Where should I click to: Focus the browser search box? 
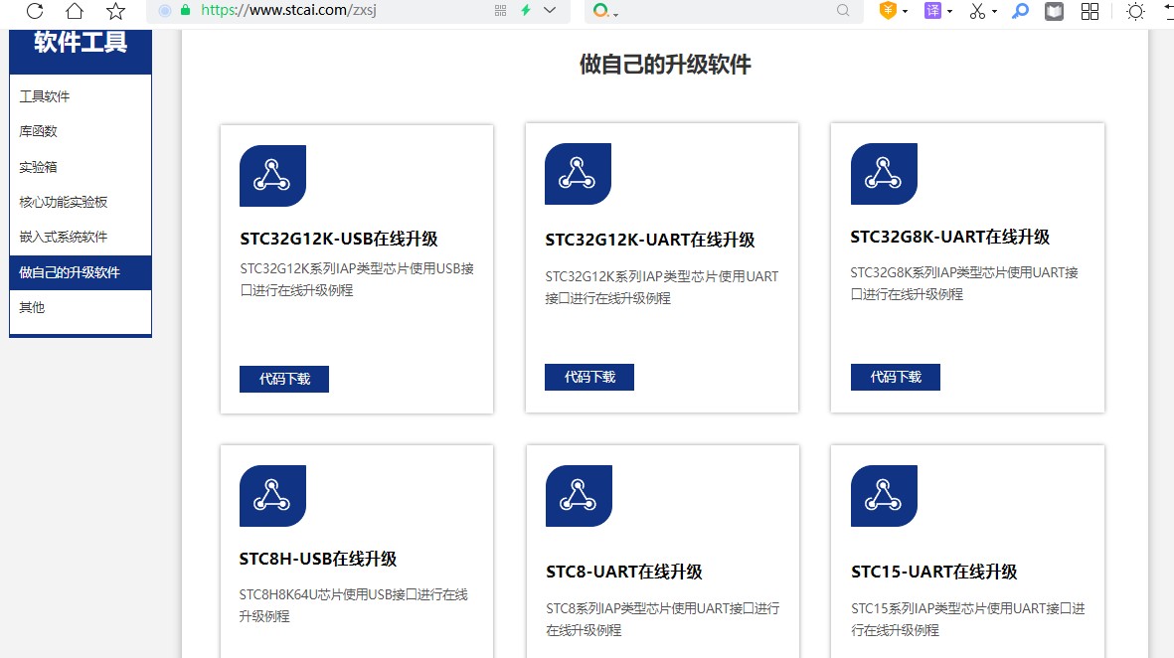click(724, 11)
